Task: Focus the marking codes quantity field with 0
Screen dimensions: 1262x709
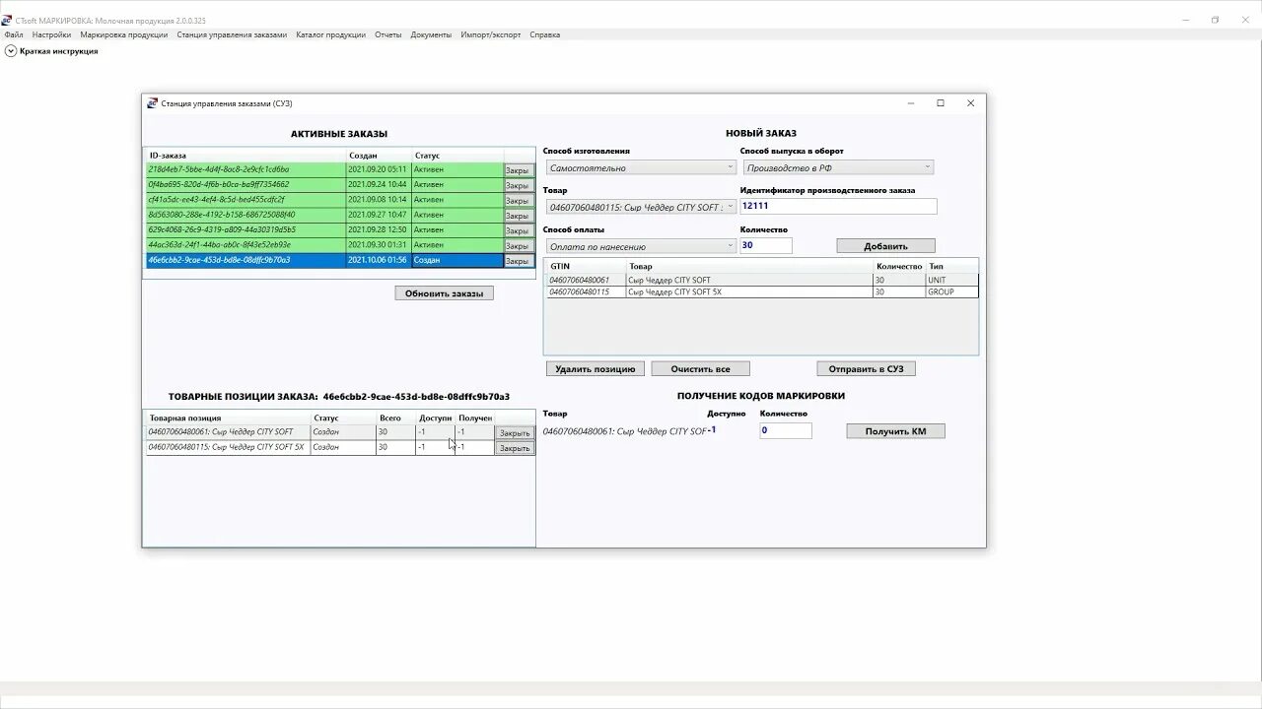Action: coord(785,430)
